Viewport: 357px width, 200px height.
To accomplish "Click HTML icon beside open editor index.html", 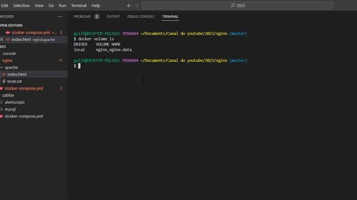I will pyautogui.click(x=8, y=39).
